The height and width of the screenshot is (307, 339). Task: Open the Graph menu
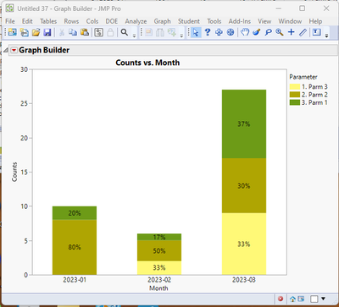(162, 21)
